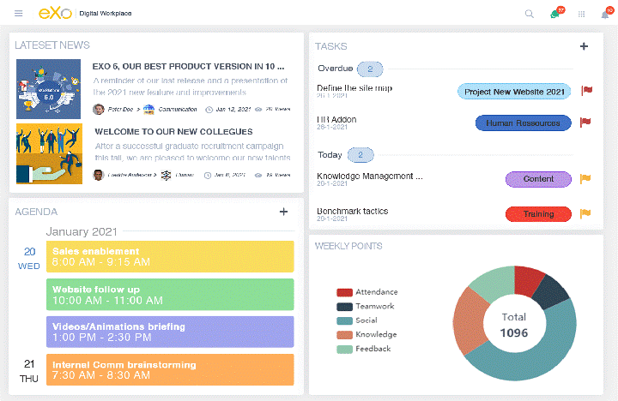Image resolution: width=618 pixels, height=401 pixels.
Task: Open Website follow up event
Action: click(x=170, y=295)
